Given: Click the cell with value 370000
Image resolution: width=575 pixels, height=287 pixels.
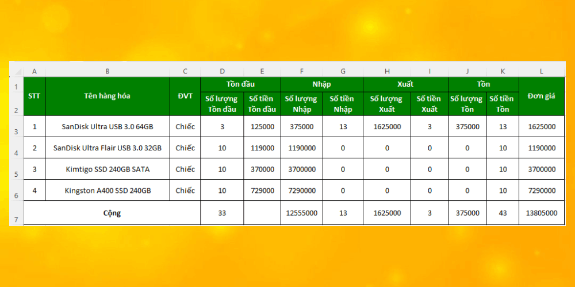Looking at the screenshot, I should (262, 169).
